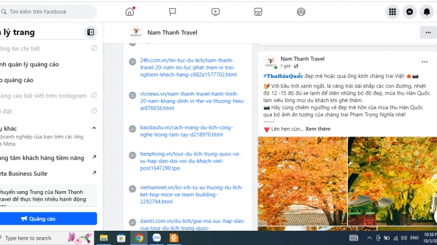Click the post author's profile picture
This screenshot has height=245, width=437.
click(270, 62)
